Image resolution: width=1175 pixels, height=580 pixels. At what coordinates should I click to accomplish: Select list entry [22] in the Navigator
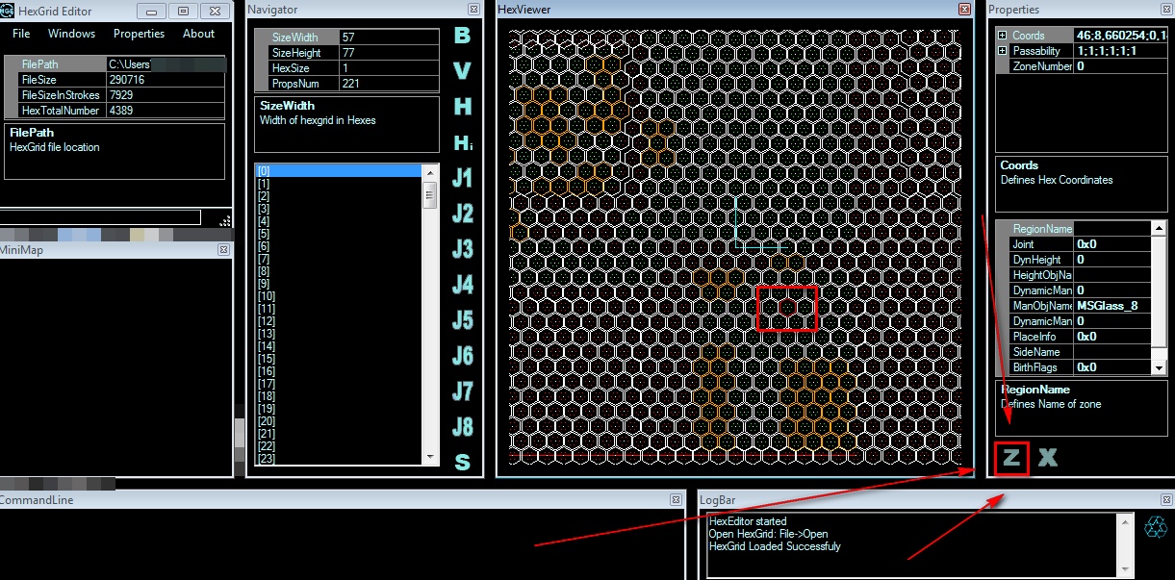(339, 446)
